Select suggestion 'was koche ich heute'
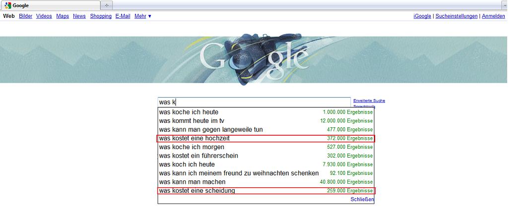The height and width of the screenshot is (218, 532). pos(189,112)
